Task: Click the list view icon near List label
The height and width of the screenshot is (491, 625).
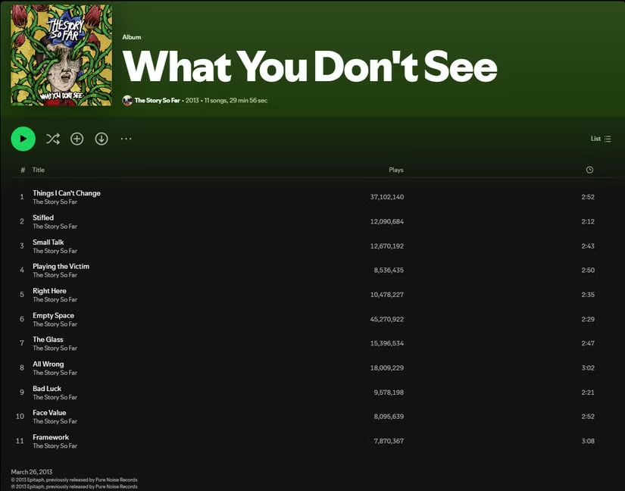Action: tap(608, 139)
